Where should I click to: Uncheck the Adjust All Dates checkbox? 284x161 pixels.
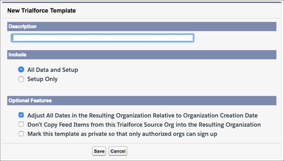[21, 115]
